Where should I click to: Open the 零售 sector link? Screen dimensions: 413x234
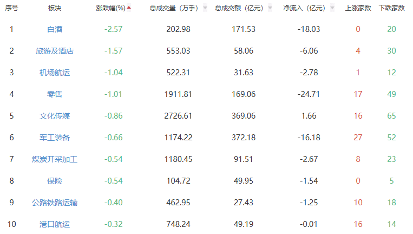[55, 94]
